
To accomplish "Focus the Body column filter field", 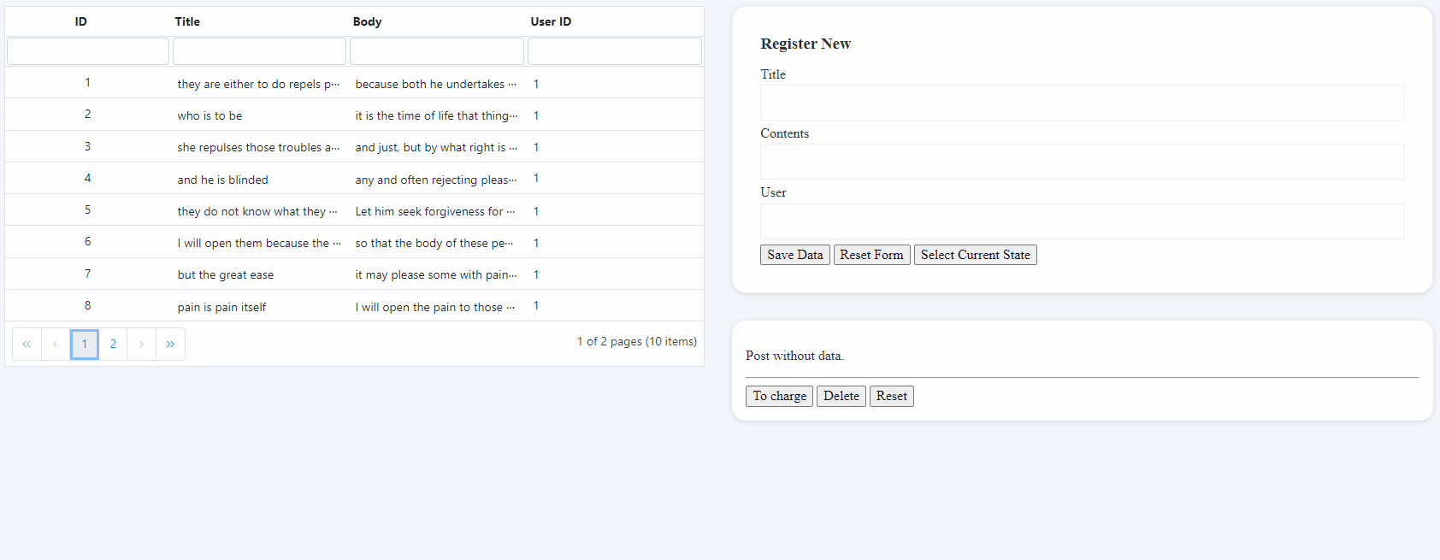I will point(437,51).
